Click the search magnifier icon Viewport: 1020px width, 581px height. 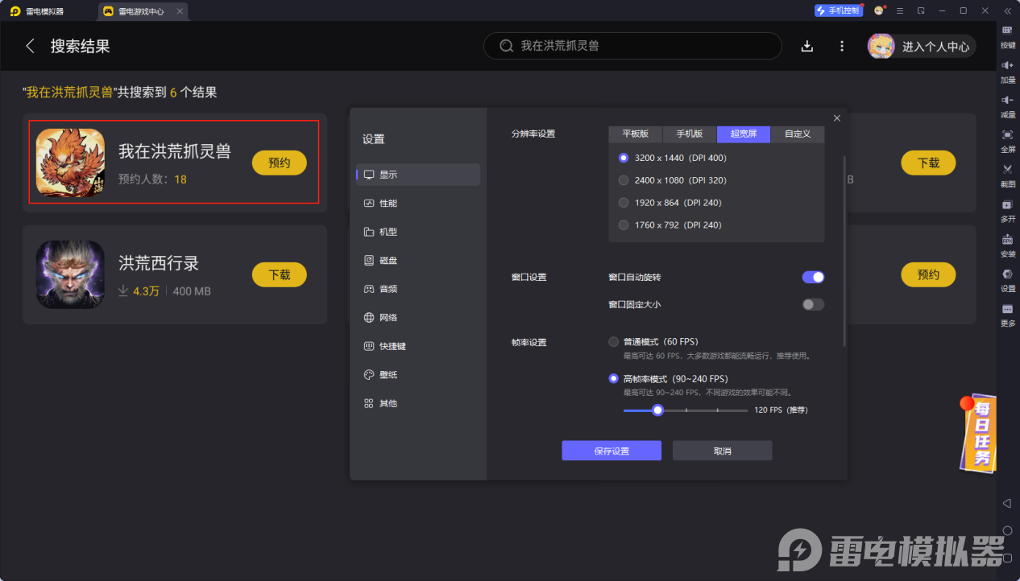507,46
